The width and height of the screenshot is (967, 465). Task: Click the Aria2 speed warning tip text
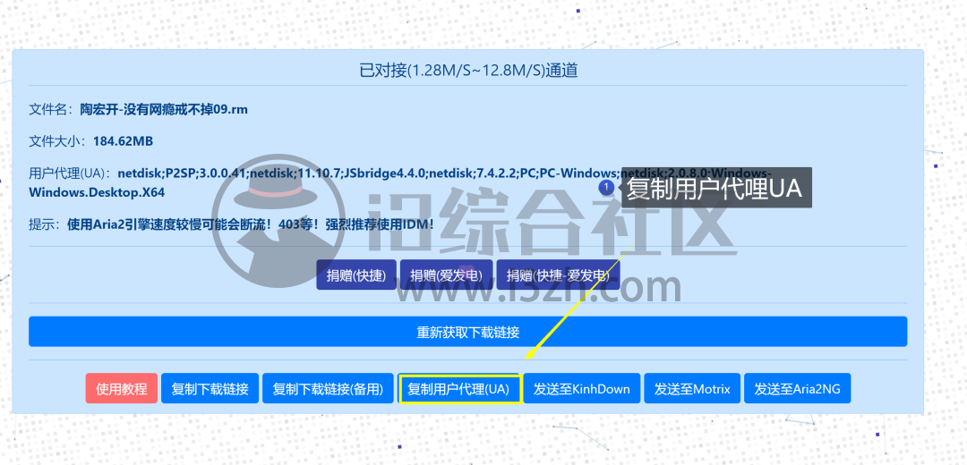[251, 224]
